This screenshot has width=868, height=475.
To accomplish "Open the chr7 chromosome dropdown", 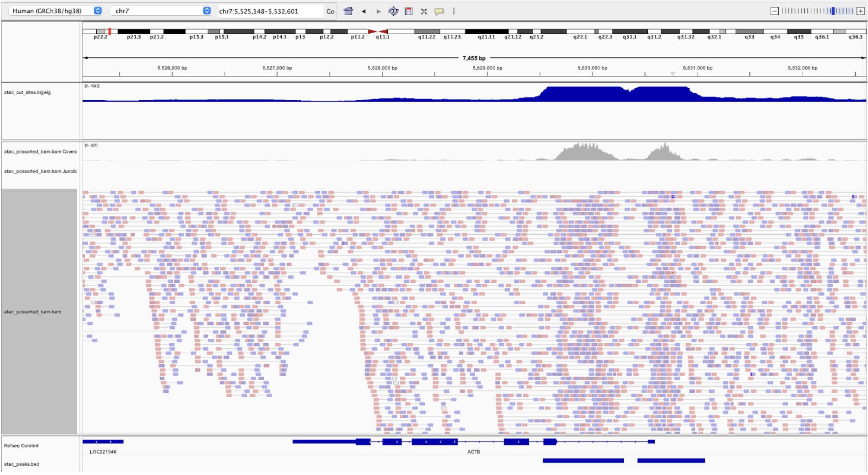I will tap(161, 11).
